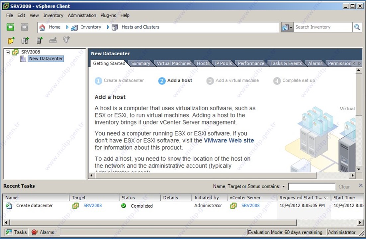366x239 pixels.
Task: Click step 4 Complete set-up
Action: pyautogui.click(x=294, y=80)
